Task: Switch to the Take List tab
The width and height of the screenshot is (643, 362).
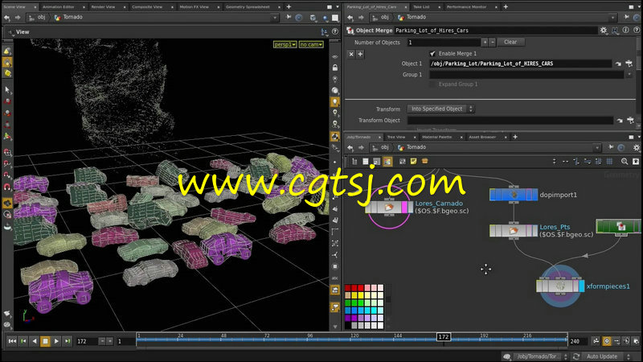Action: (x=421, y=7)
